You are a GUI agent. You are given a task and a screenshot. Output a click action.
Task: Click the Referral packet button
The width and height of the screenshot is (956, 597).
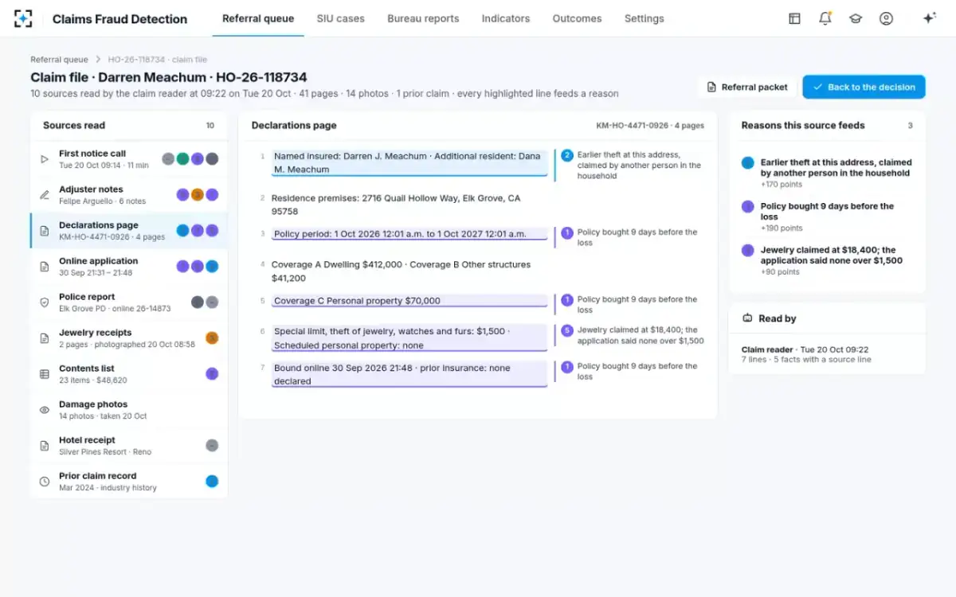(x=747, y=87)
